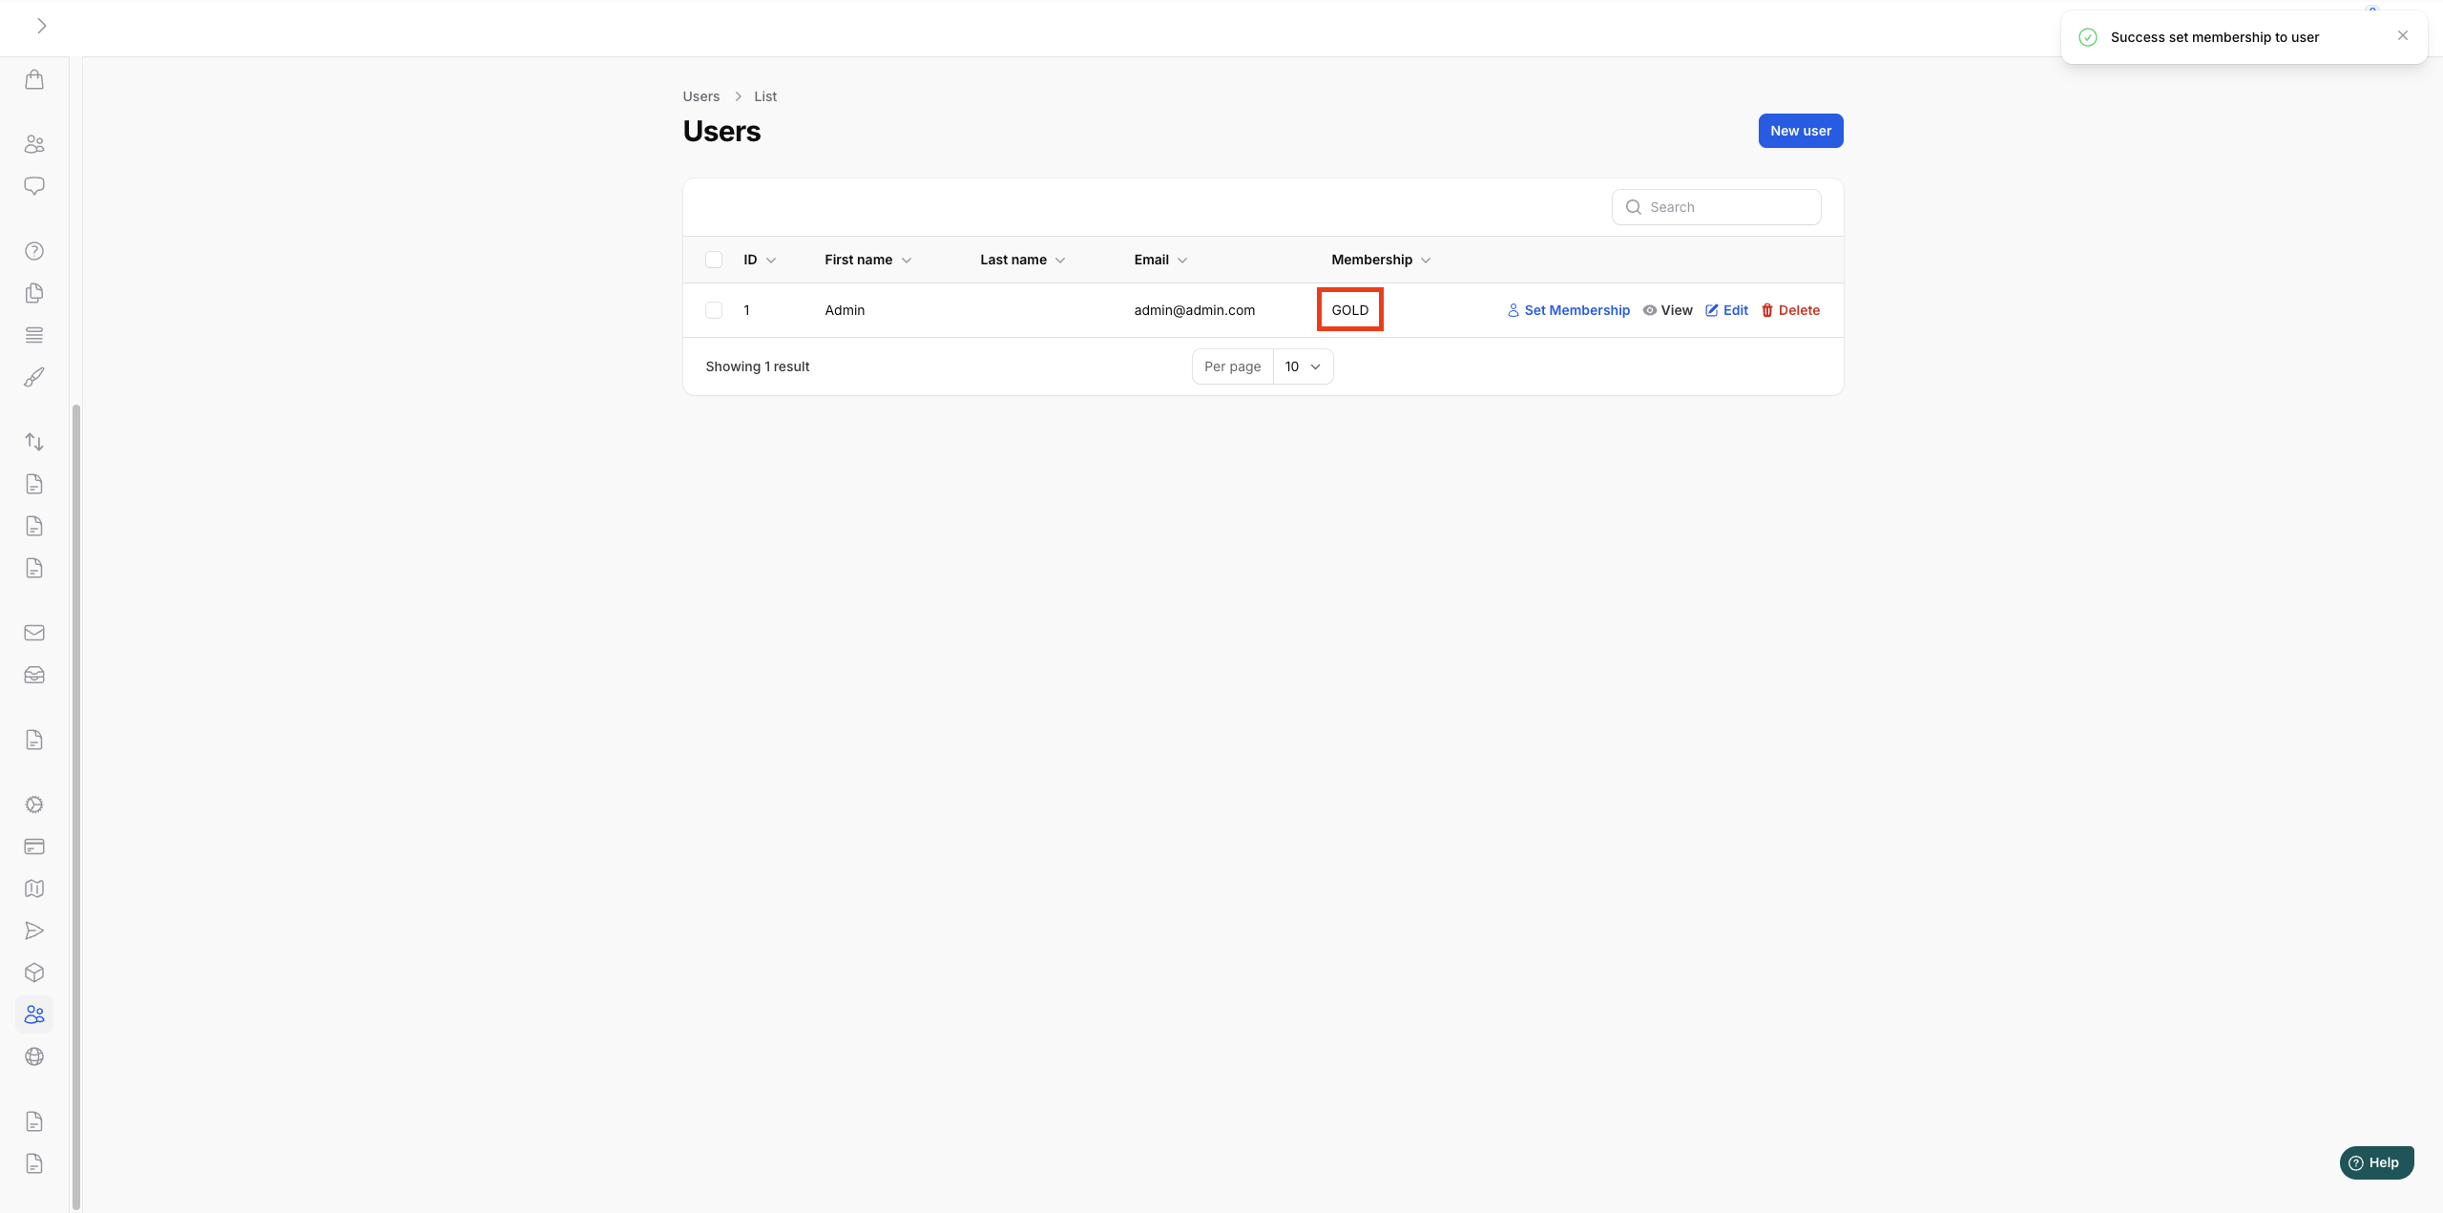This screenshot has width=2443, height=1213.
Task: Open the globe sidebar icon
Action: [x=34, y=1056]
